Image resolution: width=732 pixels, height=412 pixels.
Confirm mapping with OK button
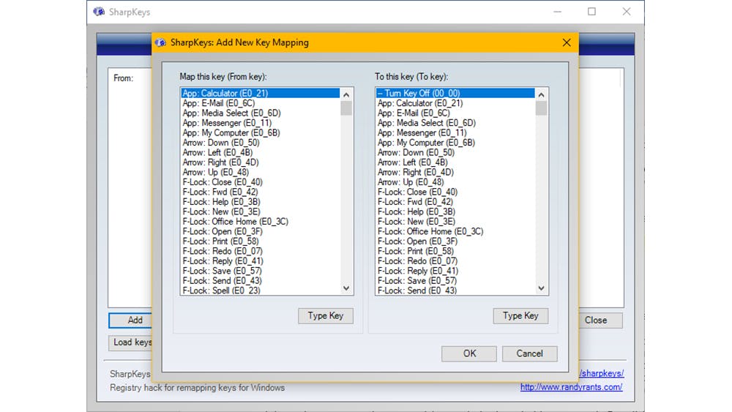coord(469,353)
